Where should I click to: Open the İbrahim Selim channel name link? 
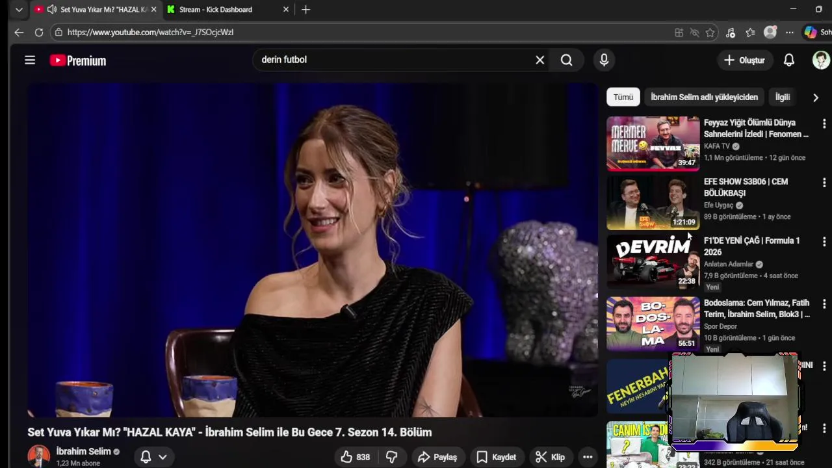pos(83,451)
